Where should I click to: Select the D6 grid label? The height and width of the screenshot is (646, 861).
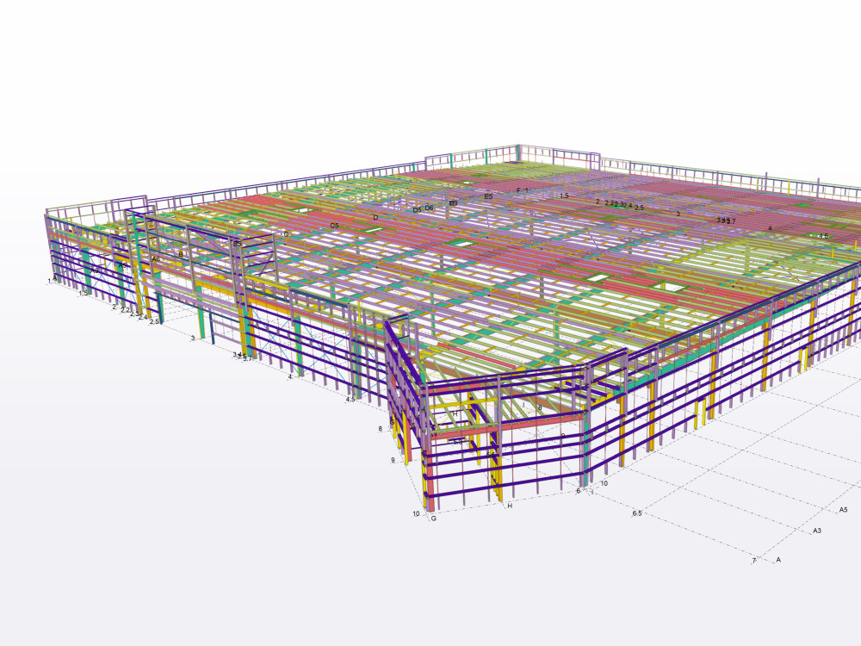pyautogui.click(x=430, y=208)
